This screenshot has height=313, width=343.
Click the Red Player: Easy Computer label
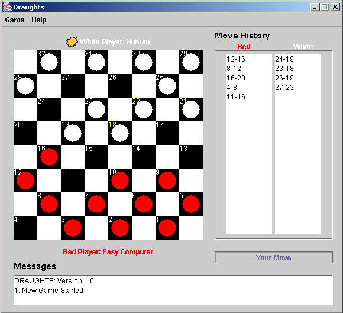pos(108,252)
